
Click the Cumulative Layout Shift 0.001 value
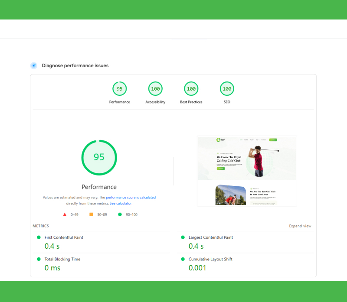point(197,268)
